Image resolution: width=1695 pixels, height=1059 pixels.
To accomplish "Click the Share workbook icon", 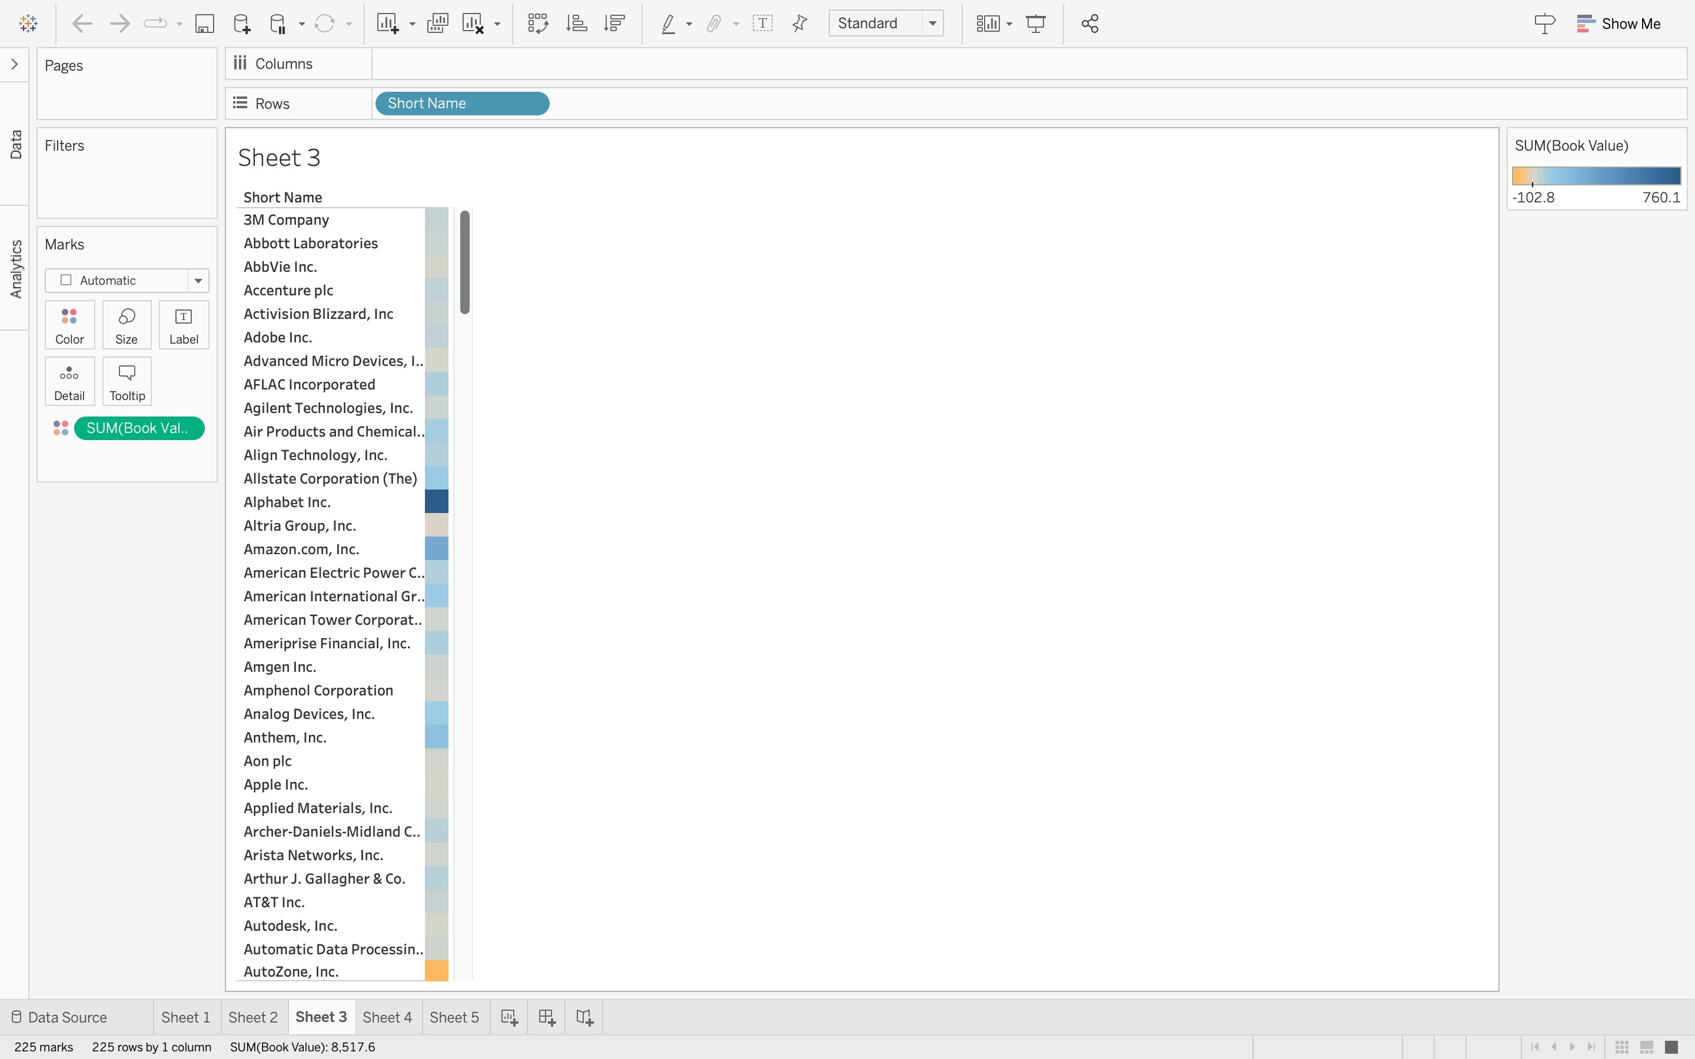I will (1089, 24).
